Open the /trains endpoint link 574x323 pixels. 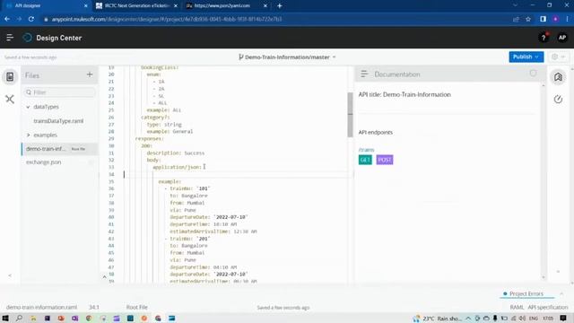[x=366, y=150]
